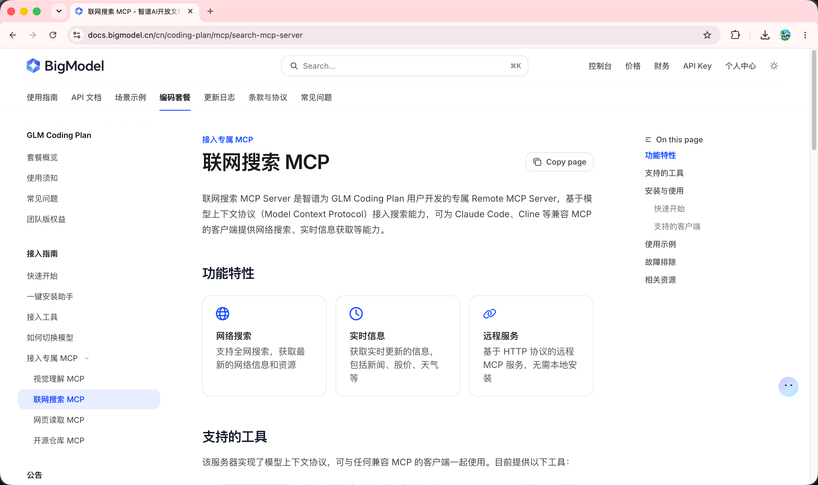Viewport: 818px width, 485px height.
Task: Jump to 功能特性 in On this page
Action: pos(661,155)
